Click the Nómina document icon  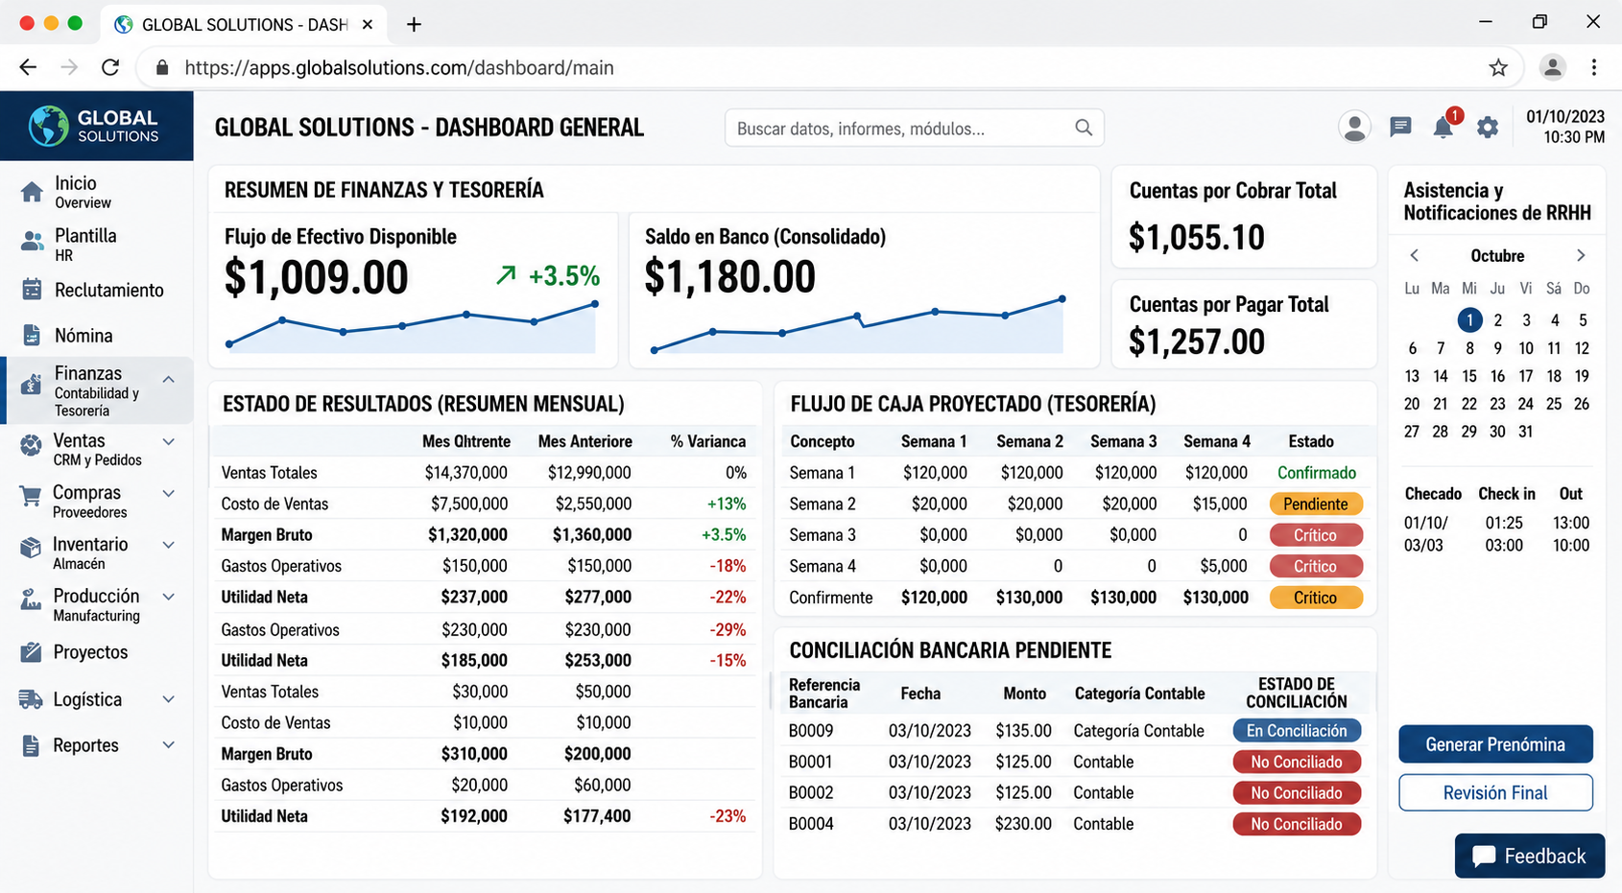coord(32,335)
